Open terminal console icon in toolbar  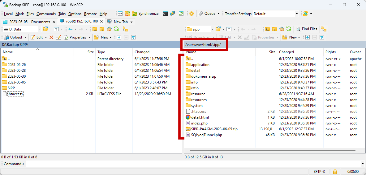tap(165, 14)
